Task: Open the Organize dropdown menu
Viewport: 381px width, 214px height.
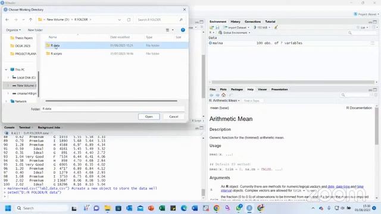Action: pyautogui.click(x=13, y=30)
